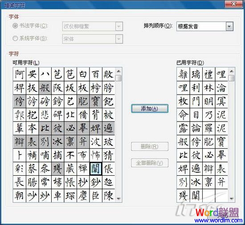The image size is (245, 225).
Task: Select 門 in the used characters list
Action: [196, 101]
